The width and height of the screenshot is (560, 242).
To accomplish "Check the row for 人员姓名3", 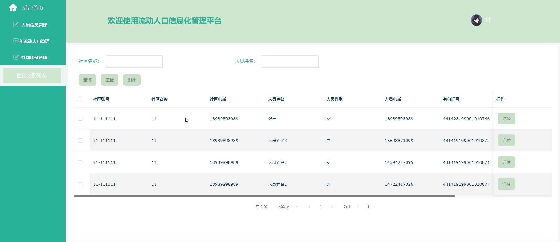I will pos(80,141).
